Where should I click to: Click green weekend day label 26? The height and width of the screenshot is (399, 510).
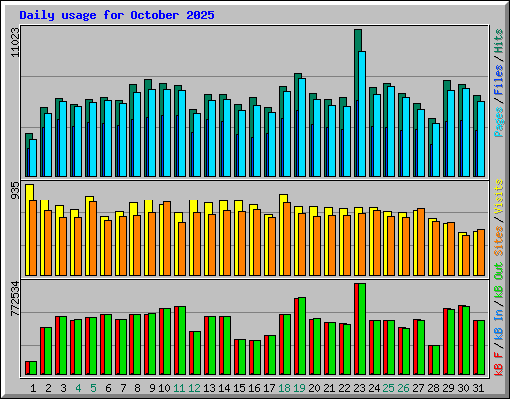coord(403,388)
